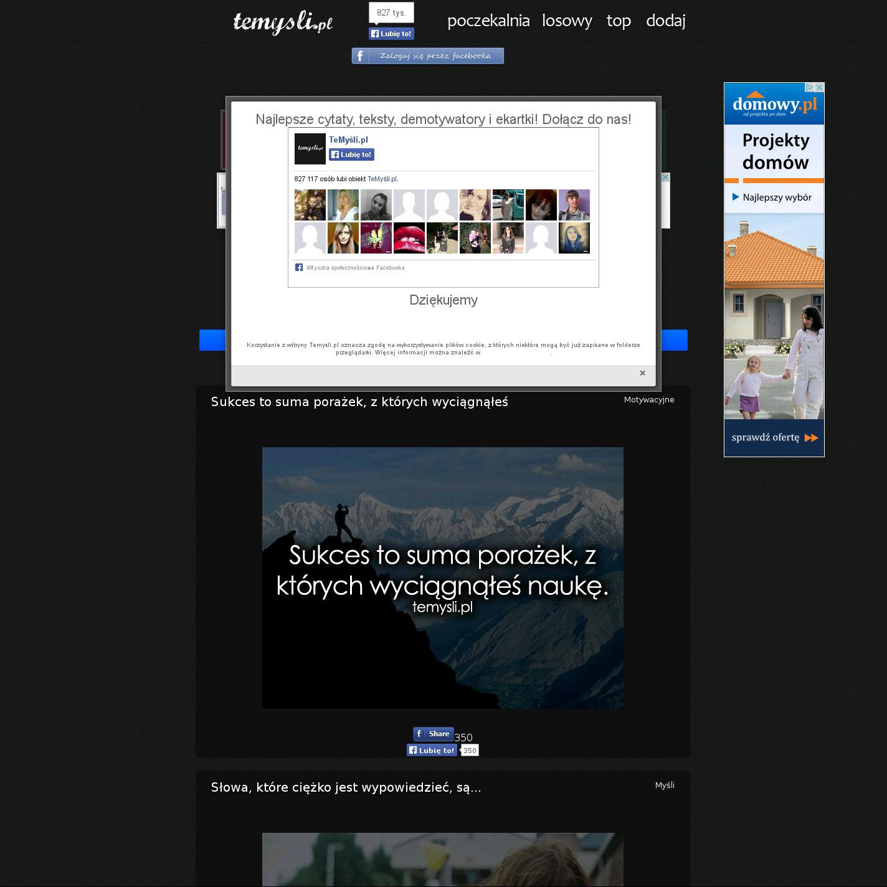Viewport: 887px width, 887px height.
Task: Open the Myśli category link
Action: coord(665,785)
